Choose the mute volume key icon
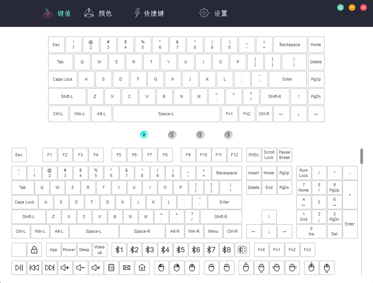 pos(96,268)
